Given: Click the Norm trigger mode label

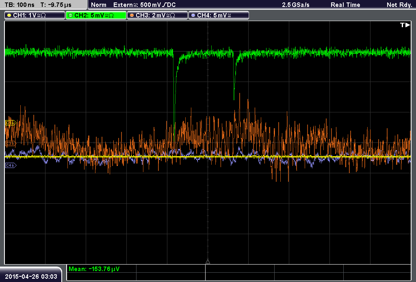Looking at the screenshot, I should tap(99, 5).
